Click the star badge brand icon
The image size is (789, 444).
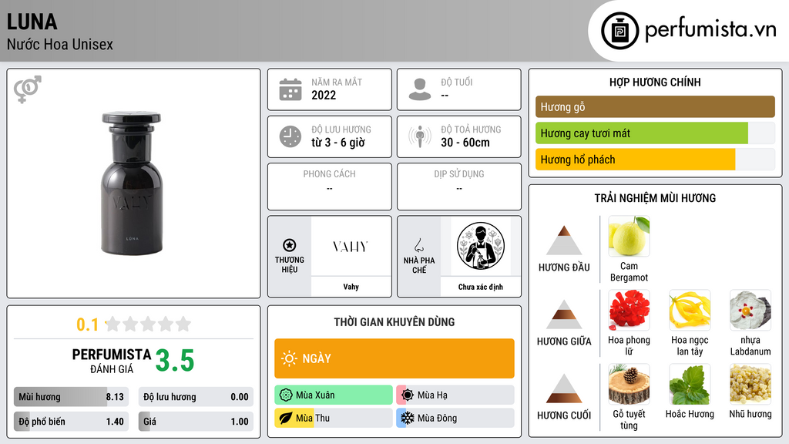(x=290, y=245)
